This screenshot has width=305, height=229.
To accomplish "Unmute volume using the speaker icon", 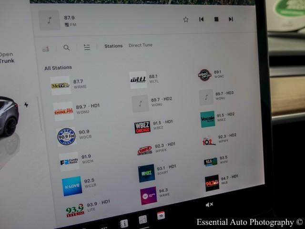I will 209,205.
